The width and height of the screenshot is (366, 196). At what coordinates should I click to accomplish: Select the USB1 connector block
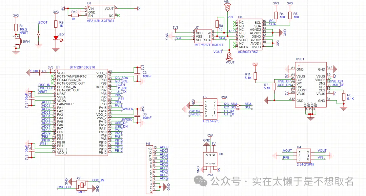310,85
